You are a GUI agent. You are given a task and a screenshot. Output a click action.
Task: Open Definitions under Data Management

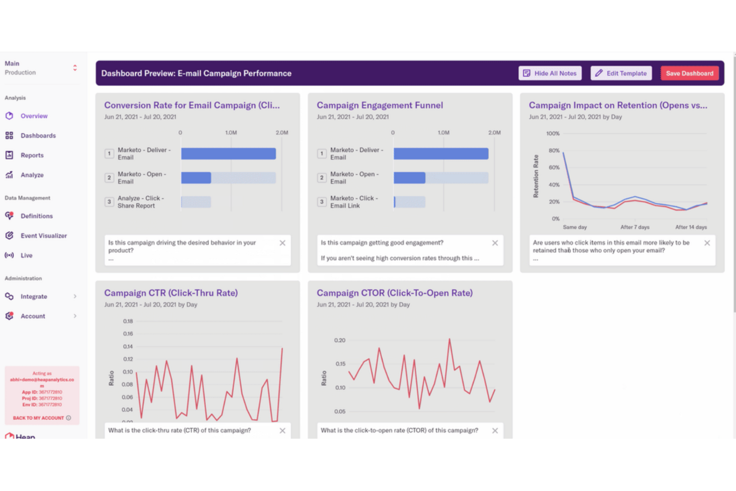pos(37,216)
